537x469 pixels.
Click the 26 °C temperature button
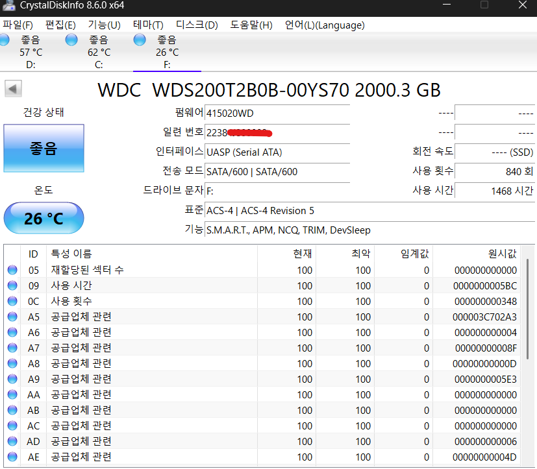pos(44,218)
